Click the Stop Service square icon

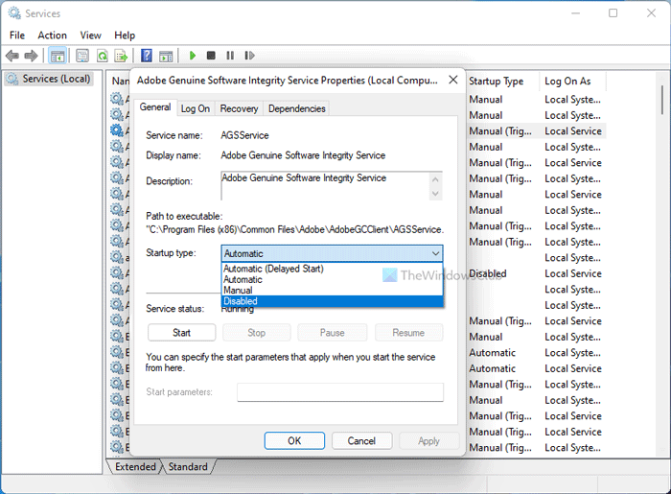tap(211, 56)
